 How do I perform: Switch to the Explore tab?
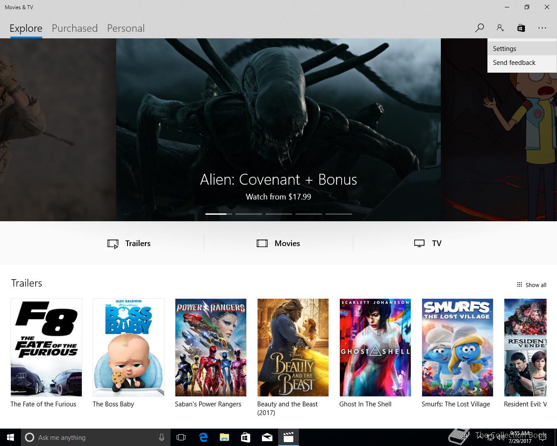pyautogui.click(x=26, y=28)
